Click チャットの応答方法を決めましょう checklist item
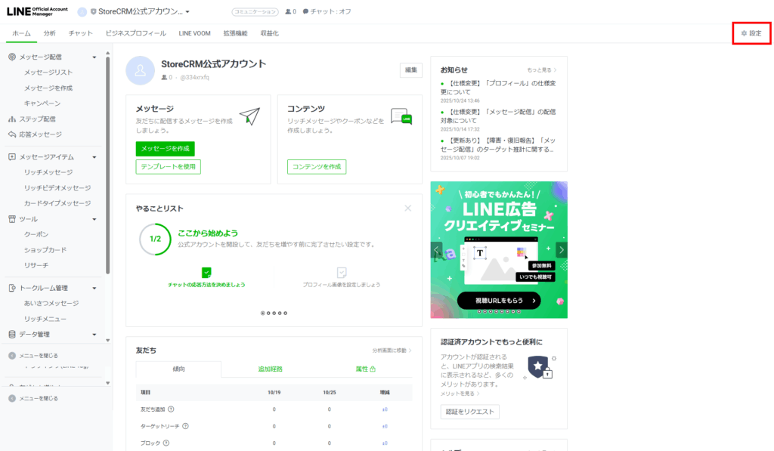The width and height of the screenshot is (774, 451). (x=206, y=277)
